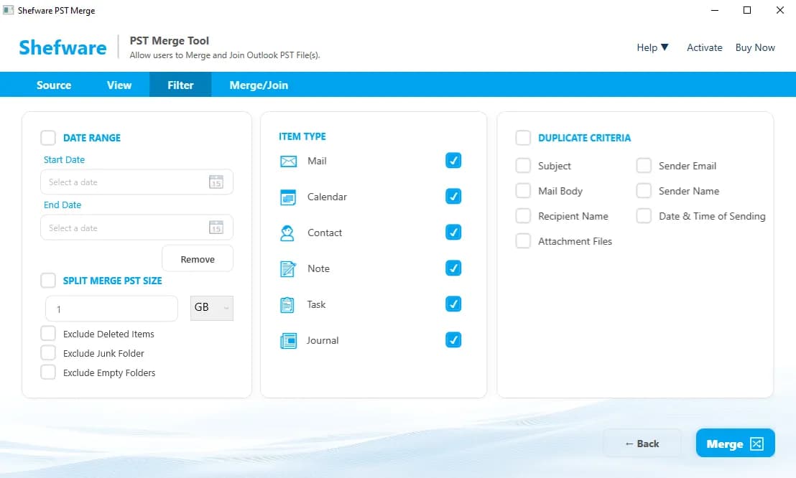Go to the Merge/Join tab
This screenshot has height=478, width=796.
pos(259,85)
